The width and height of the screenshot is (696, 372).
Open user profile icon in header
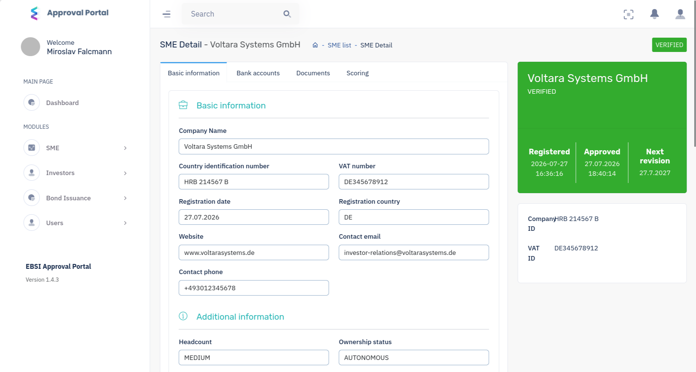point(680,14)
